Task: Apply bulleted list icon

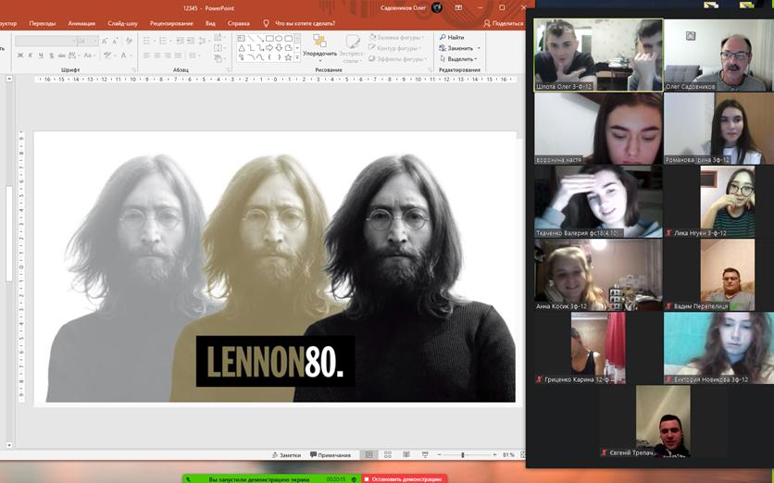Action: (x=148, y=41)
